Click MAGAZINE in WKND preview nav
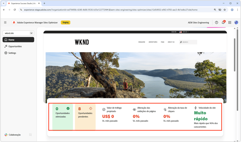 (x=142, y=42)
